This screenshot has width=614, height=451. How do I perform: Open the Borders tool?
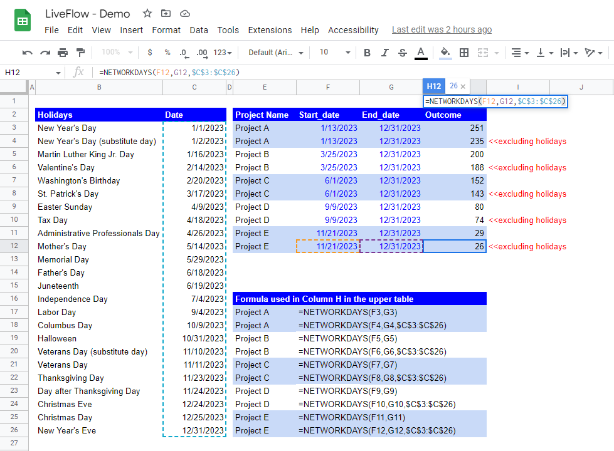pyautogui.click(x=464, y=53)
